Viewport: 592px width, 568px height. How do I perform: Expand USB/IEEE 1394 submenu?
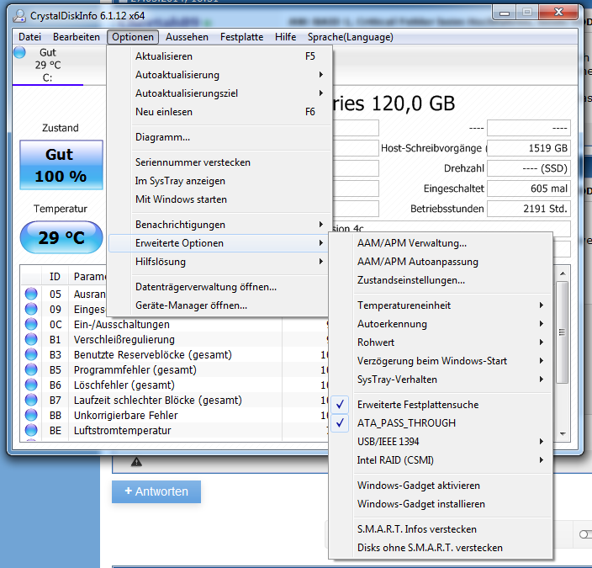(441, 442)
